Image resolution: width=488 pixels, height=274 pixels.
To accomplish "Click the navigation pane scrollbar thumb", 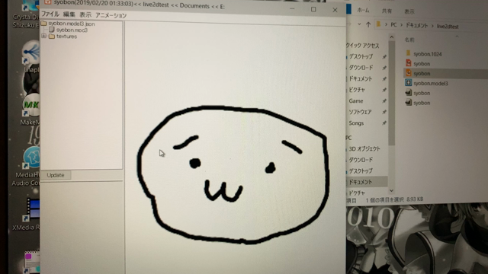I will (391, 93).
